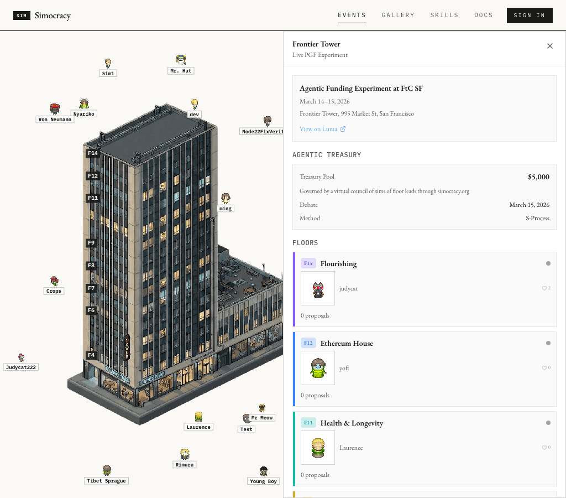Click the Agentic Funding Experiment event title
The height and width of the screenshot is (498, 566).
(x=361, y=88)
